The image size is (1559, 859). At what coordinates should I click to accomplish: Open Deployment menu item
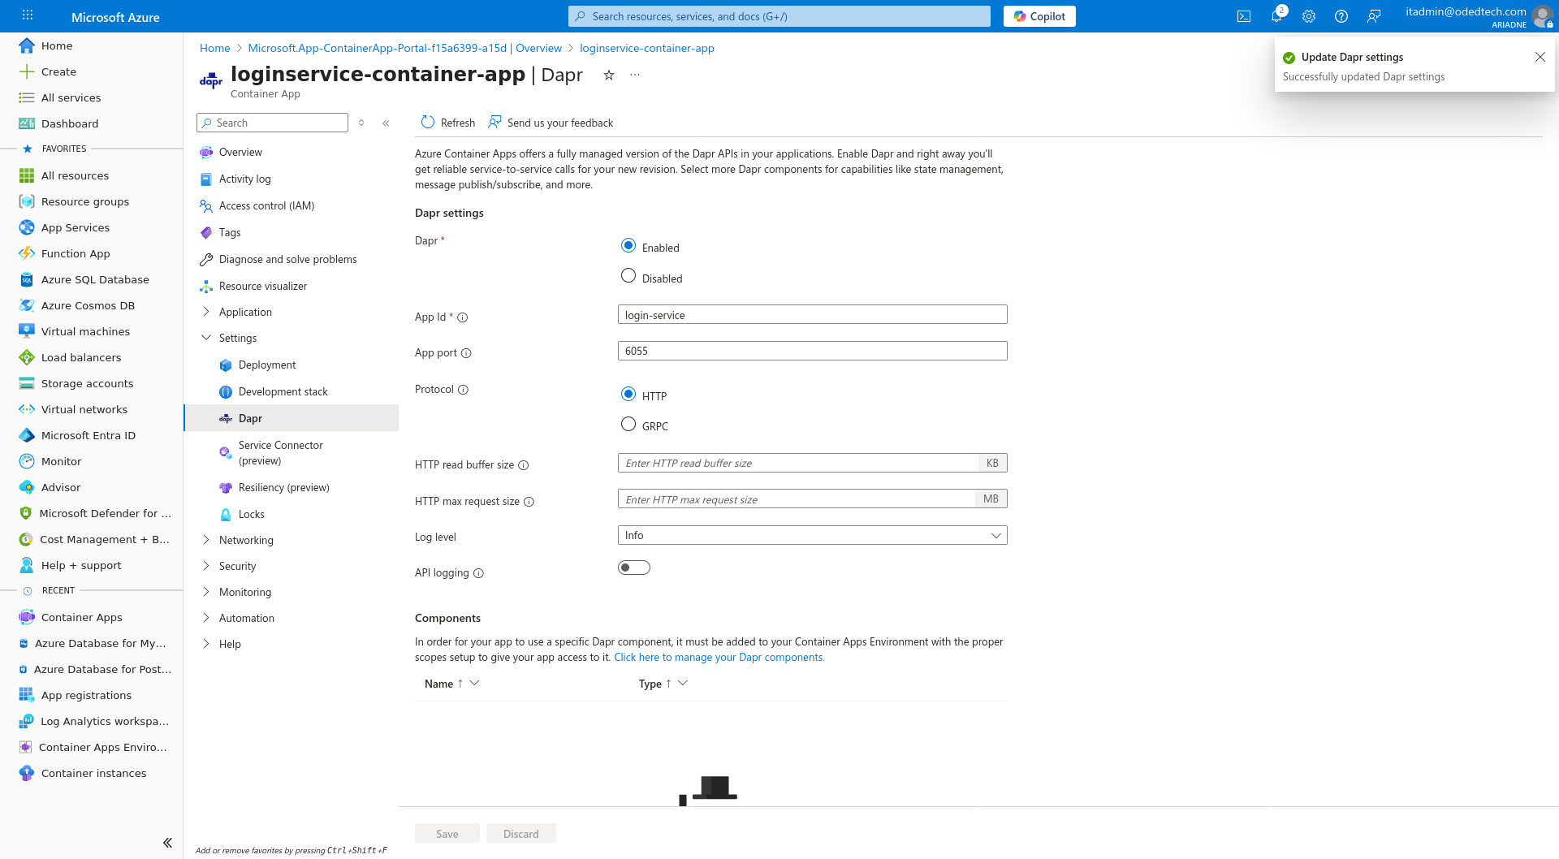(x=266, y=365)
